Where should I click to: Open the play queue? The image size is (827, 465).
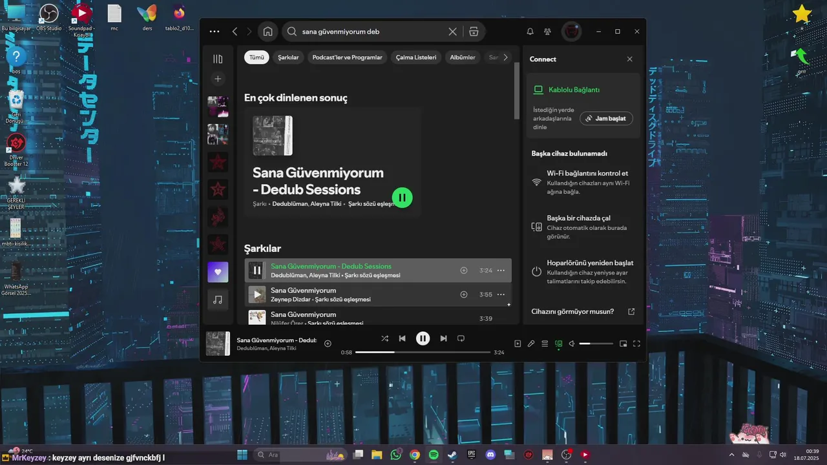(545, 344)
